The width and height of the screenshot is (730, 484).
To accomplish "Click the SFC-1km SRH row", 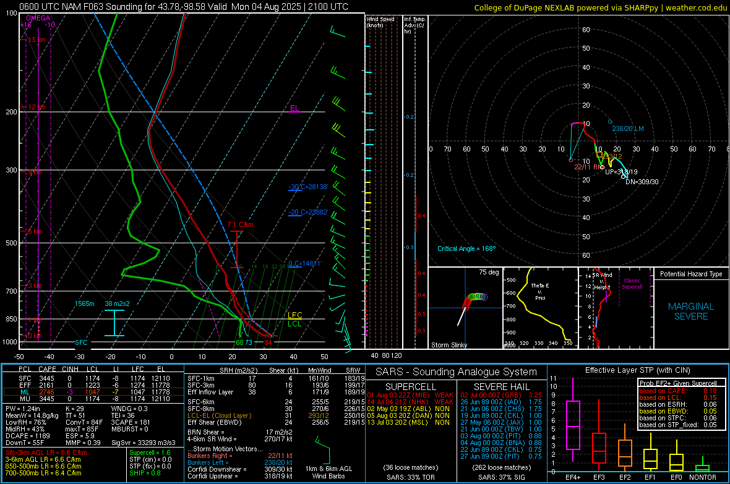I will tap(276, 378).
